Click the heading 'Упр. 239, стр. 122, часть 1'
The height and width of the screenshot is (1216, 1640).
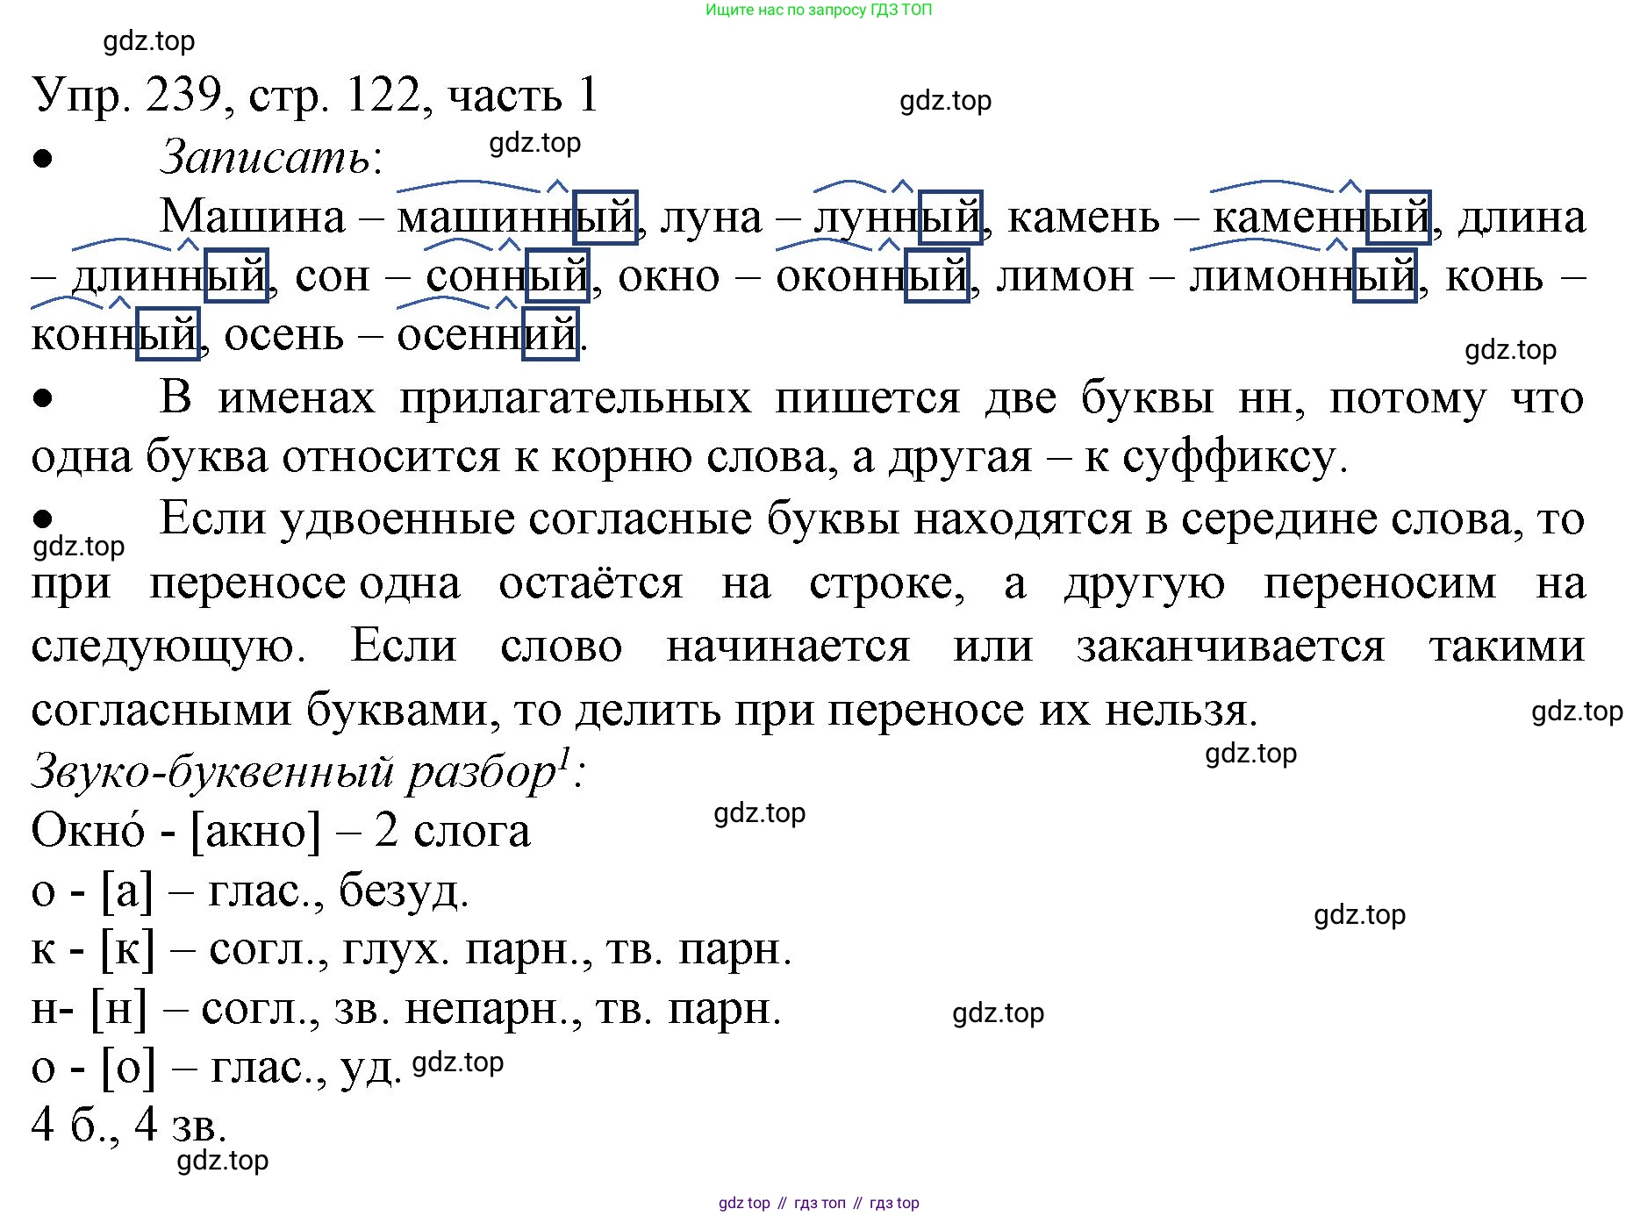pyautogui.click(x=315, y=95)
